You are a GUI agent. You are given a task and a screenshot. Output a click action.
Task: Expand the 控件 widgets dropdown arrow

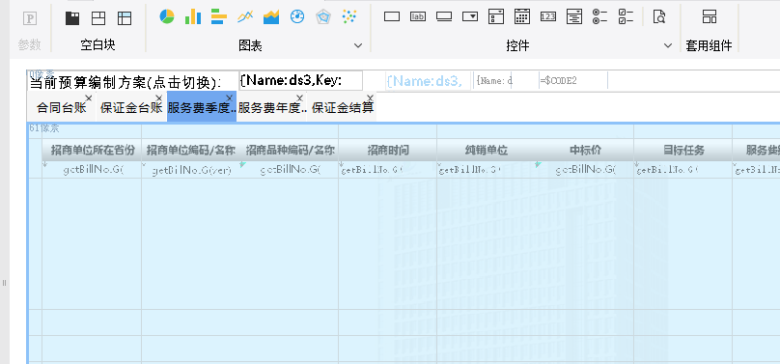668,45
